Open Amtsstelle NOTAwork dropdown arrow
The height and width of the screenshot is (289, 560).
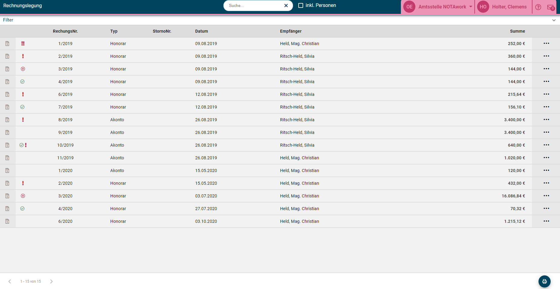point(471,7)
